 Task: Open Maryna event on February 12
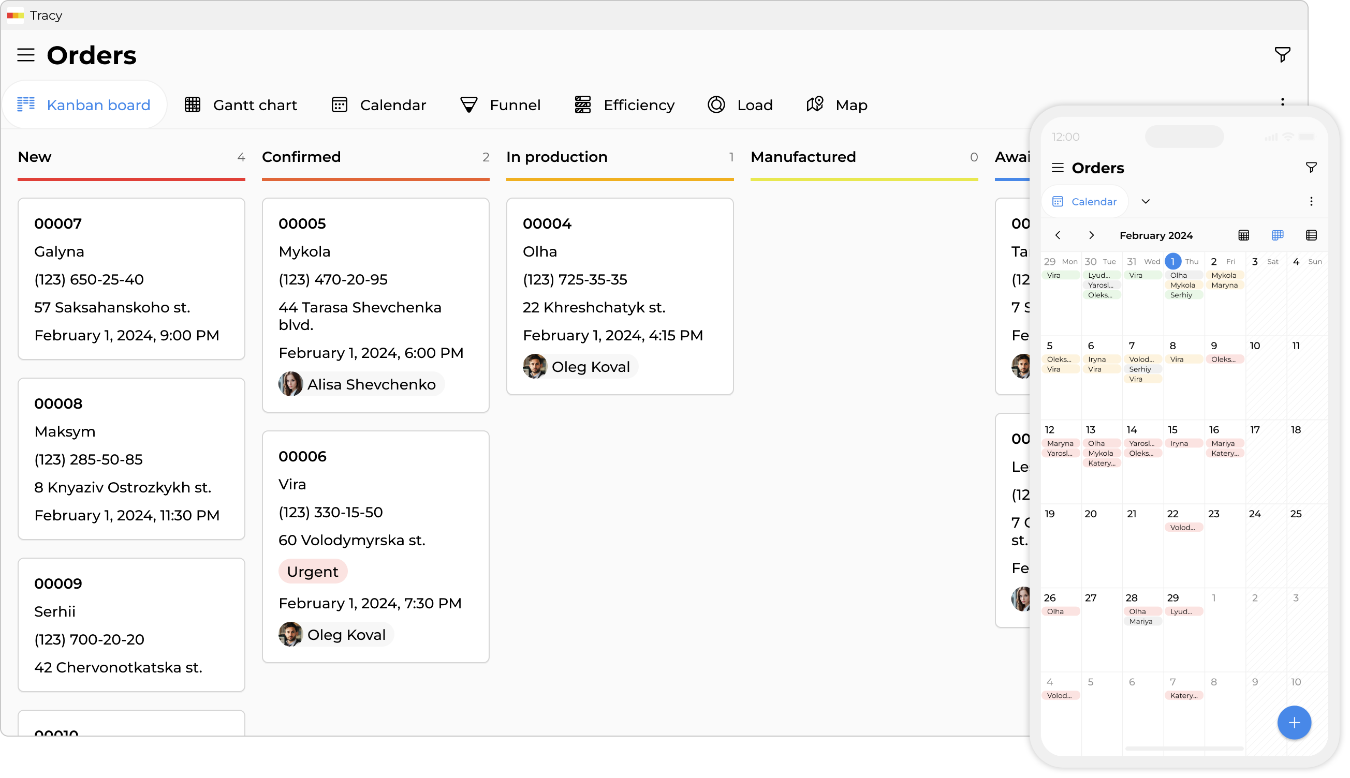pyautogui.click(x=1060, y=443)
